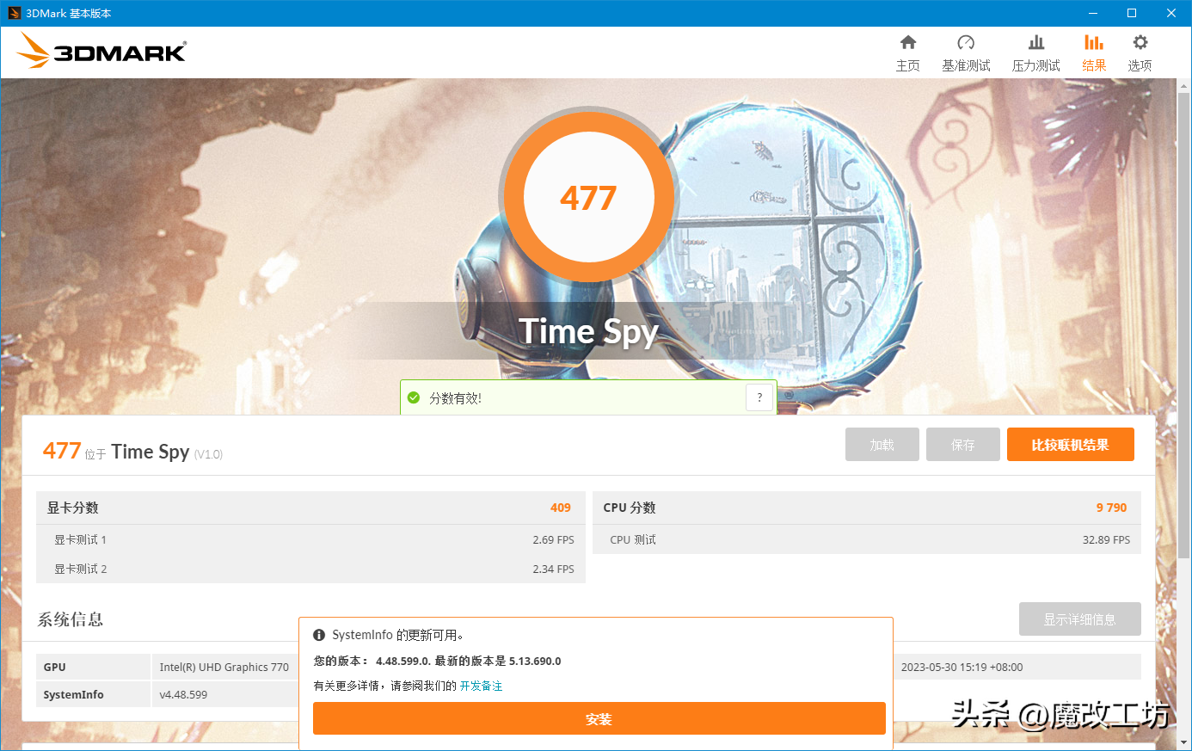This screenshot has height=751, width=1192.
Task: Click the Graphics score (显卡分数) header row
Action: click(x=310, y=508)
